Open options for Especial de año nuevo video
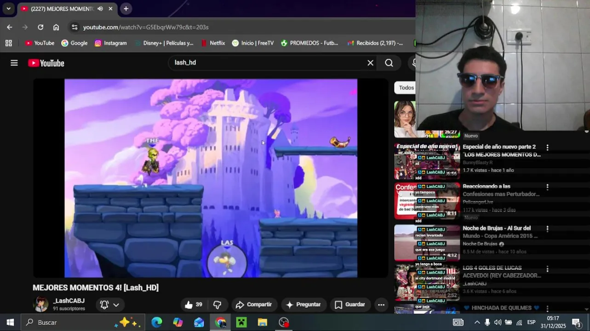Viewport: 590px width, 331px height. click(x=547, y=148)
